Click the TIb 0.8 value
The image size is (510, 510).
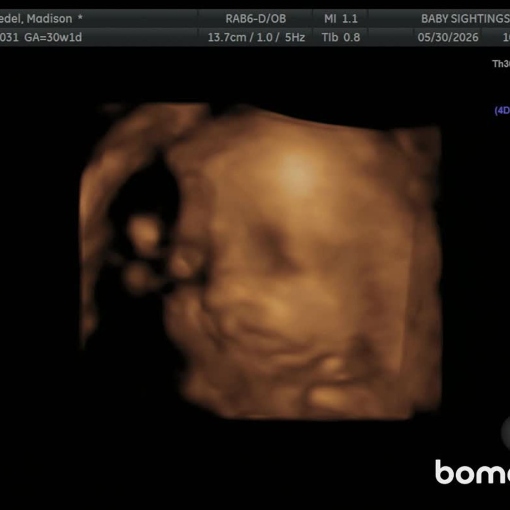coord(340,37)
